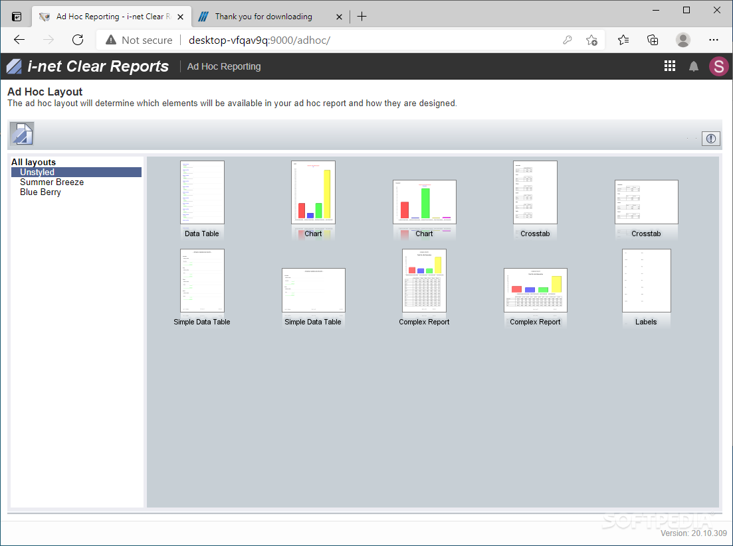Screen dimensions: 733x546
Task: Click the i-net Clear Reports logo
Action: click(88, 66)
